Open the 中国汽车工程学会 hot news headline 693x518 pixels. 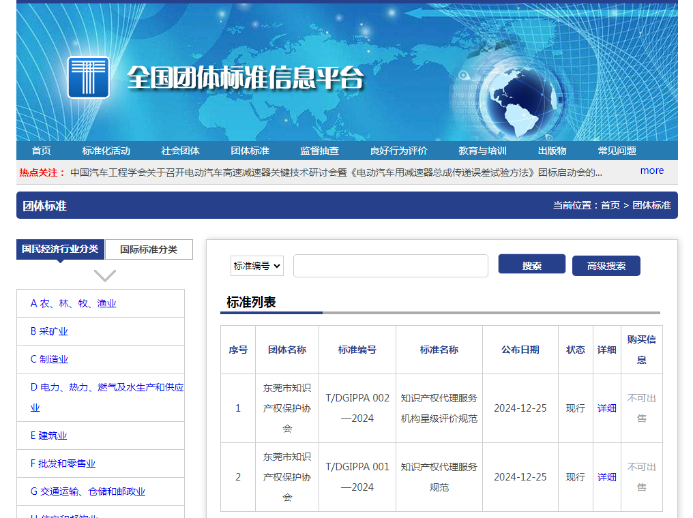point(336,172)
